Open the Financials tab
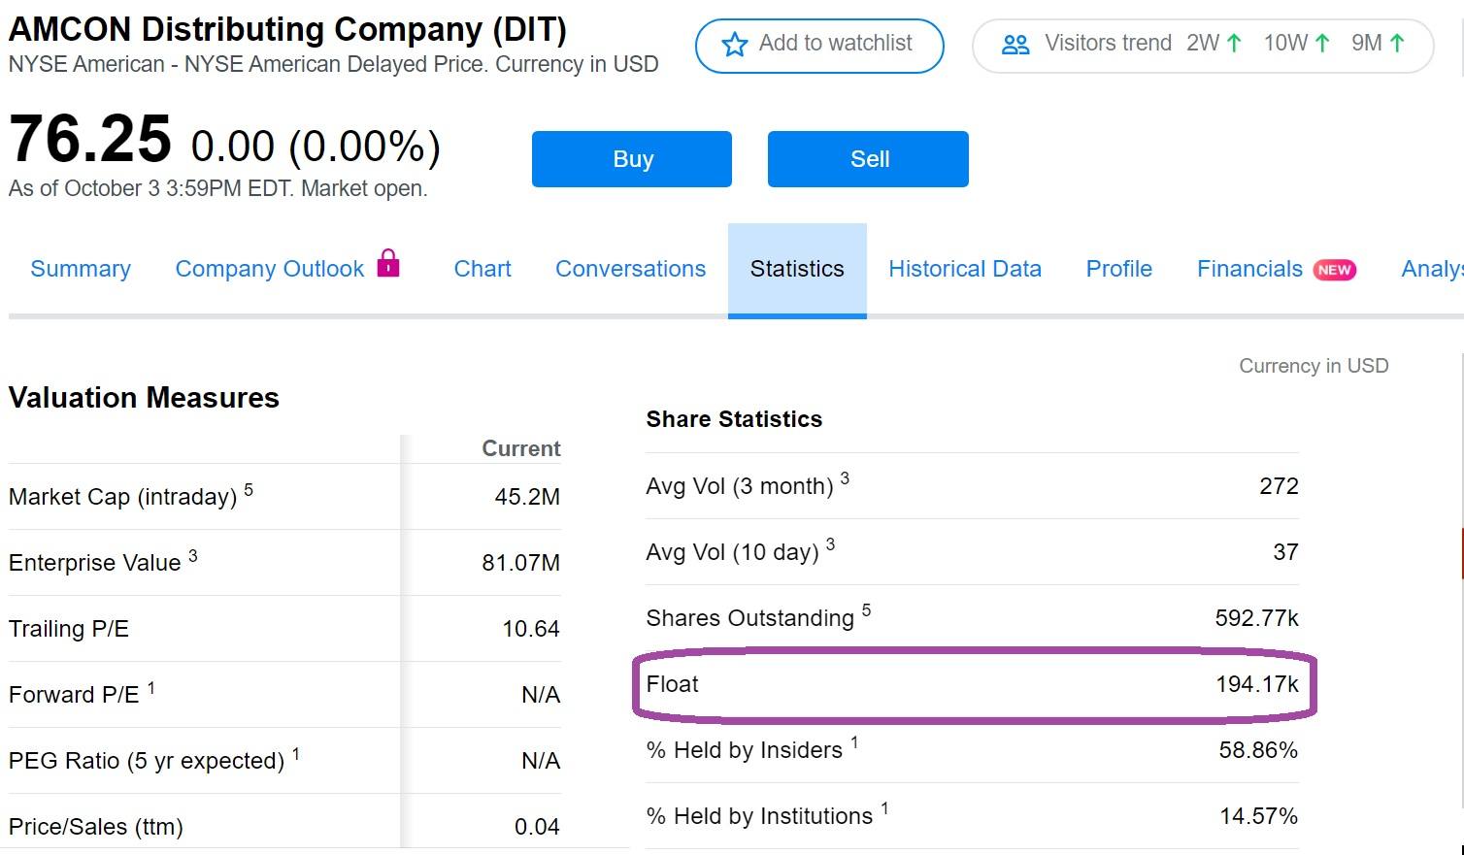 pyautogui.click(x=1249, y=269)
